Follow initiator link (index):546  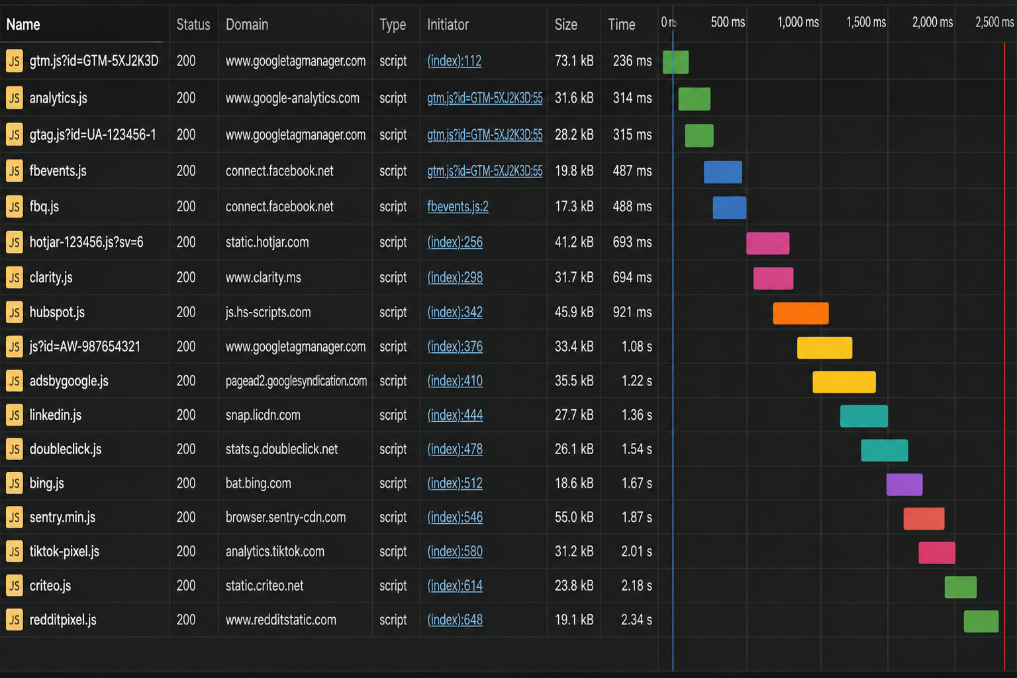click(455, 518)
